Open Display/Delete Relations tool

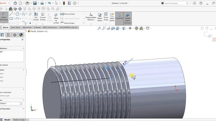pos(91,16)
